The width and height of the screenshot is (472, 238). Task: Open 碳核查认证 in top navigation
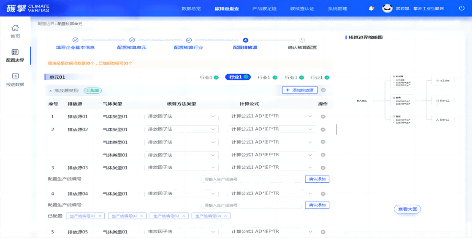302,9
